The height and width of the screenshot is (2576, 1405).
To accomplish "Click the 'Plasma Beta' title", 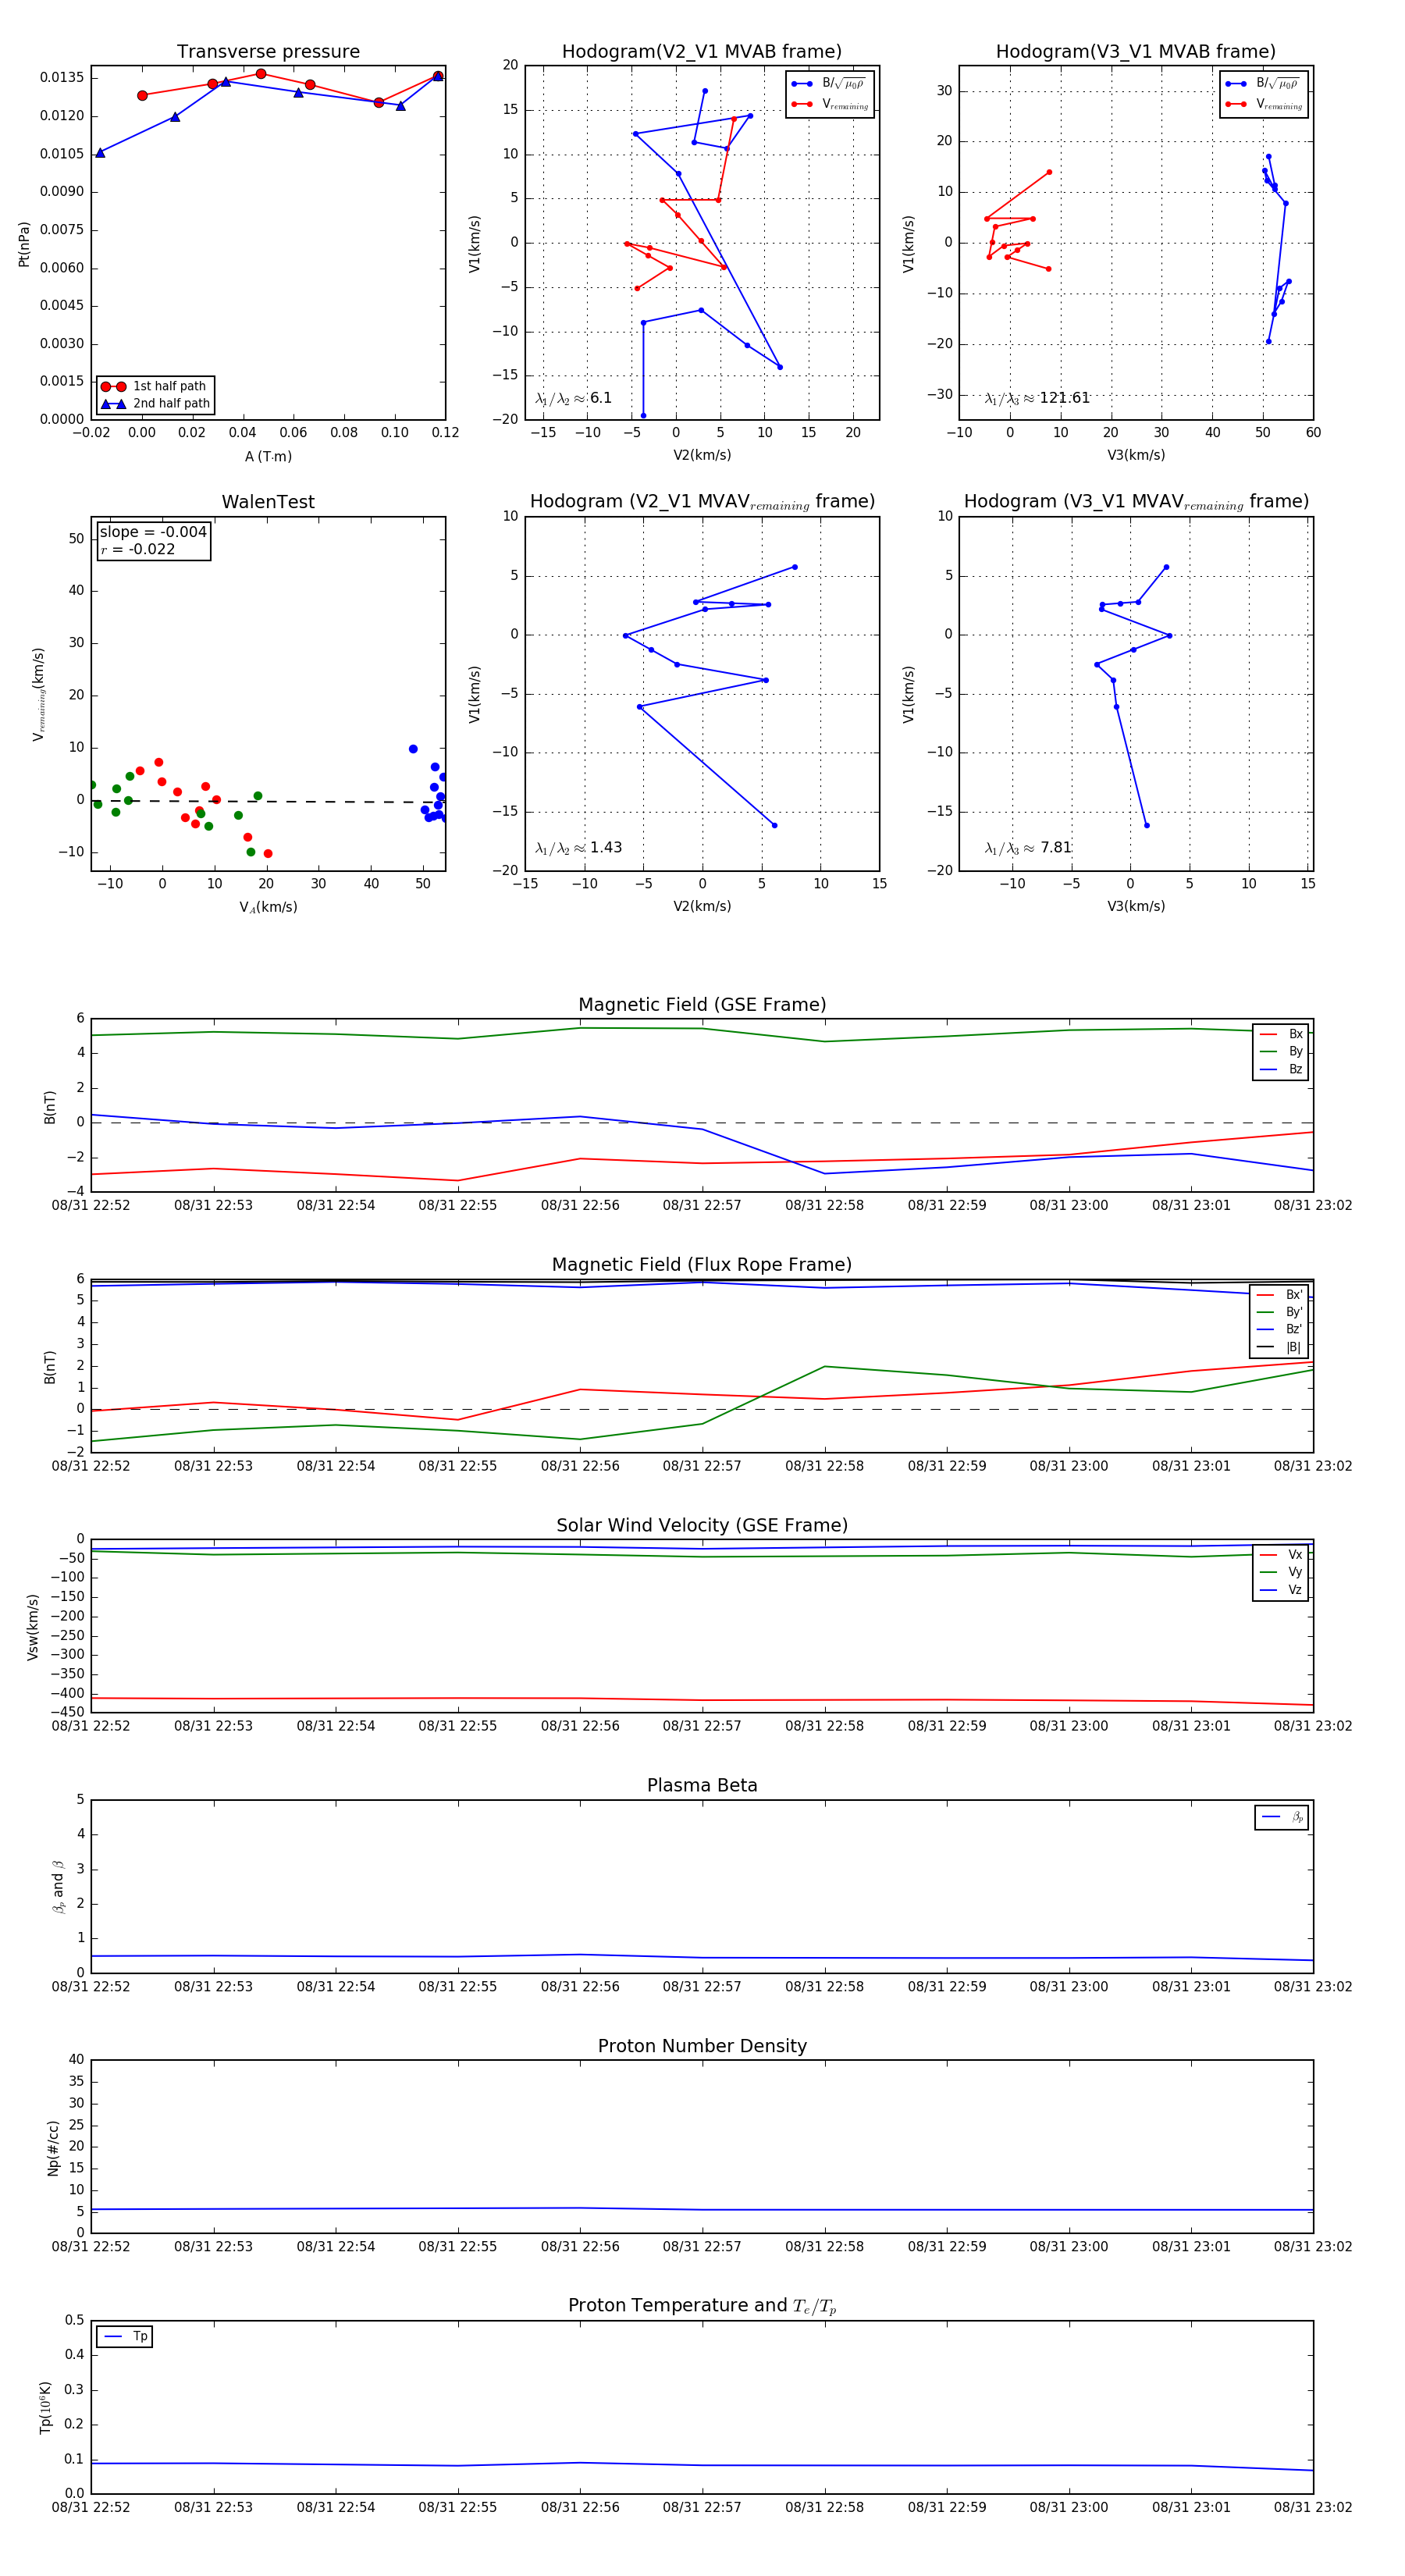I will pos(702,1786).
